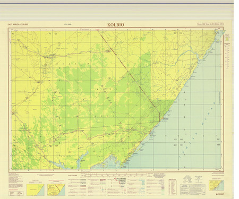Open the left inset map below the main map

tap(36, 189)
